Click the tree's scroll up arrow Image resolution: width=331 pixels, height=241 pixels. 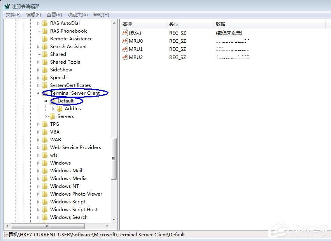pyautogui.click(x=114, y=23)
